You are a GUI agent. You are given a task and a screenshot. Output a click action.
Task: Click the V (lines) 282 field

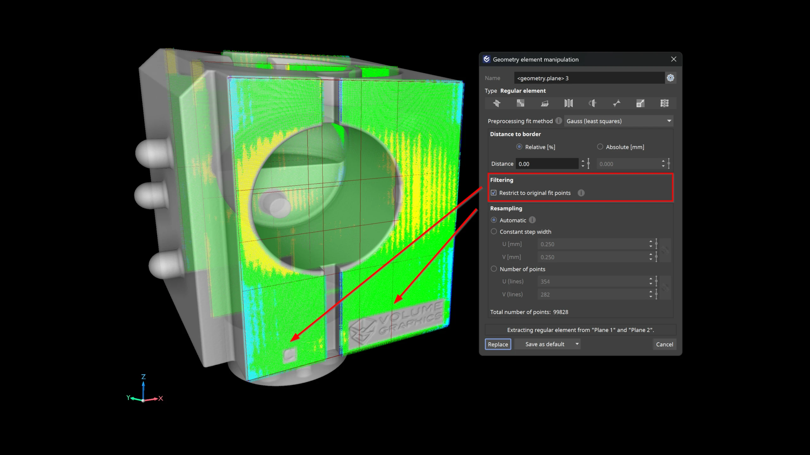pos(592,294)
